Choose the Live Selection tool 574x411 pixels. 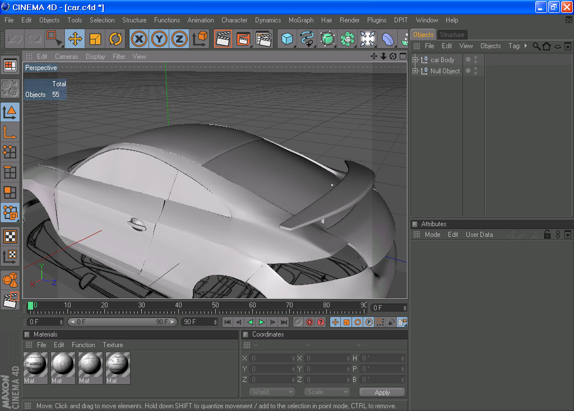tap(54, 39)
